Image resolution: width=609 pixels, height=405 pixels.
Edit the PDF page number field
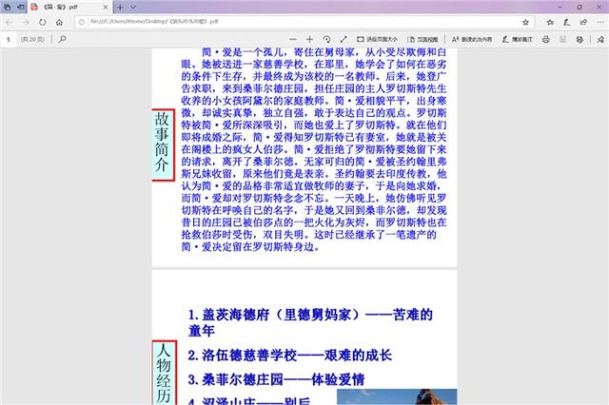(9, 39)
